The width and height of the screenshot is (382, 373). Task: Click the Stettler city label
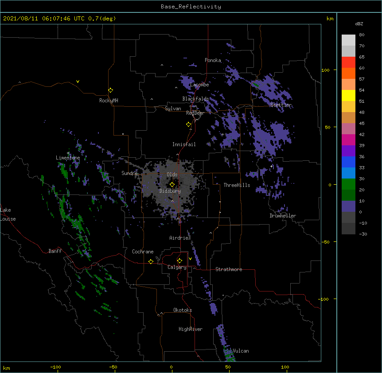281,105
